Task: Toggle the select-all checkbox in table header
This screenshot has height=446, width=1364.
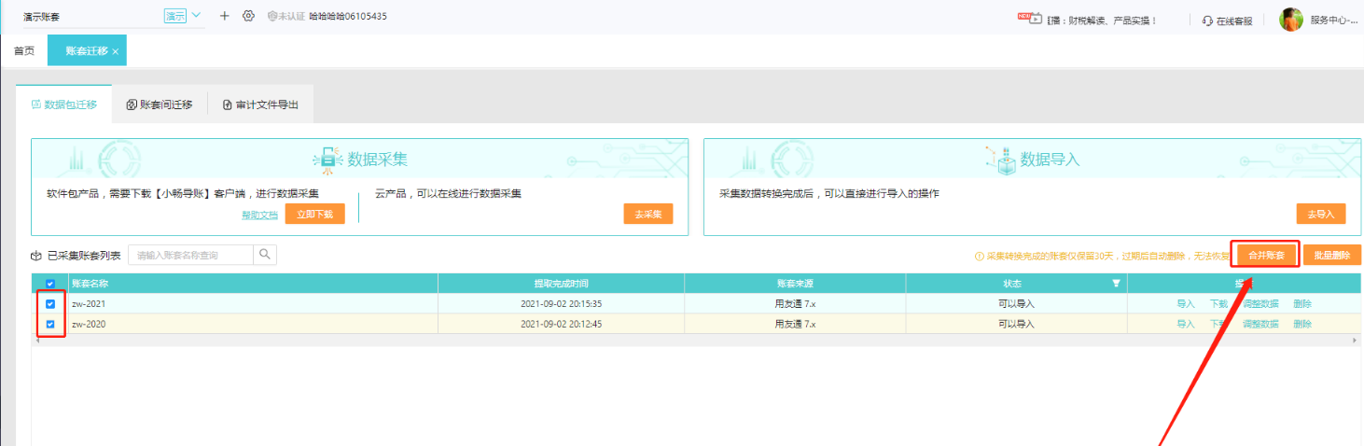Action: [50, 284]
